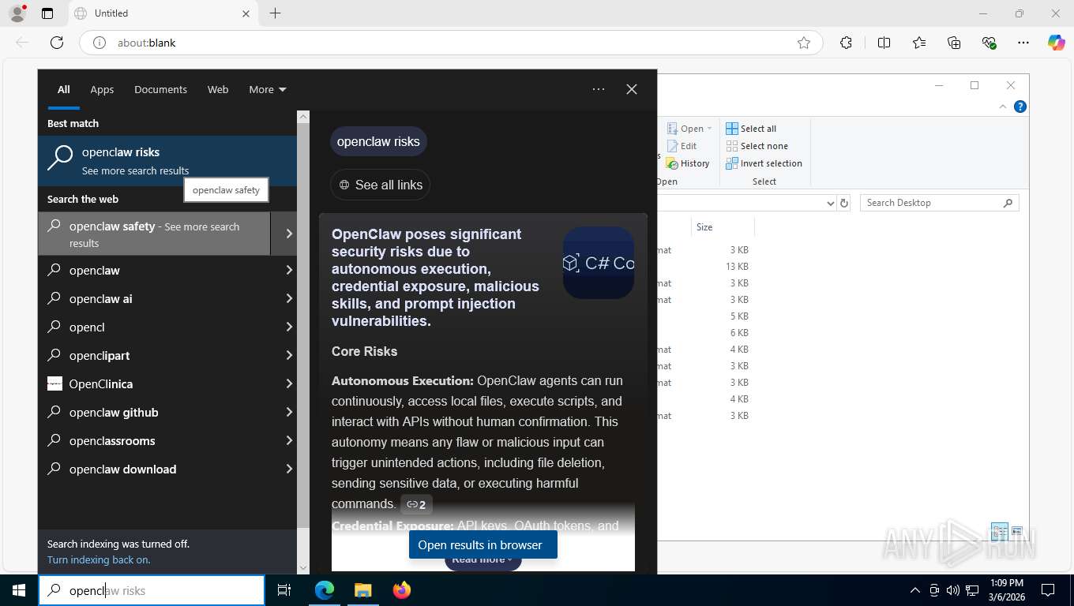Switch to the All search tab

(63, 89)
